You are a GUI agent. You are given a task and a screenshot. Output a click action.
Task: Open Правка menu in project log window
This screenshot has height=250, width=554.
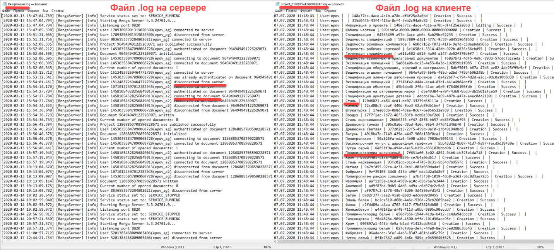pos(291,11)
